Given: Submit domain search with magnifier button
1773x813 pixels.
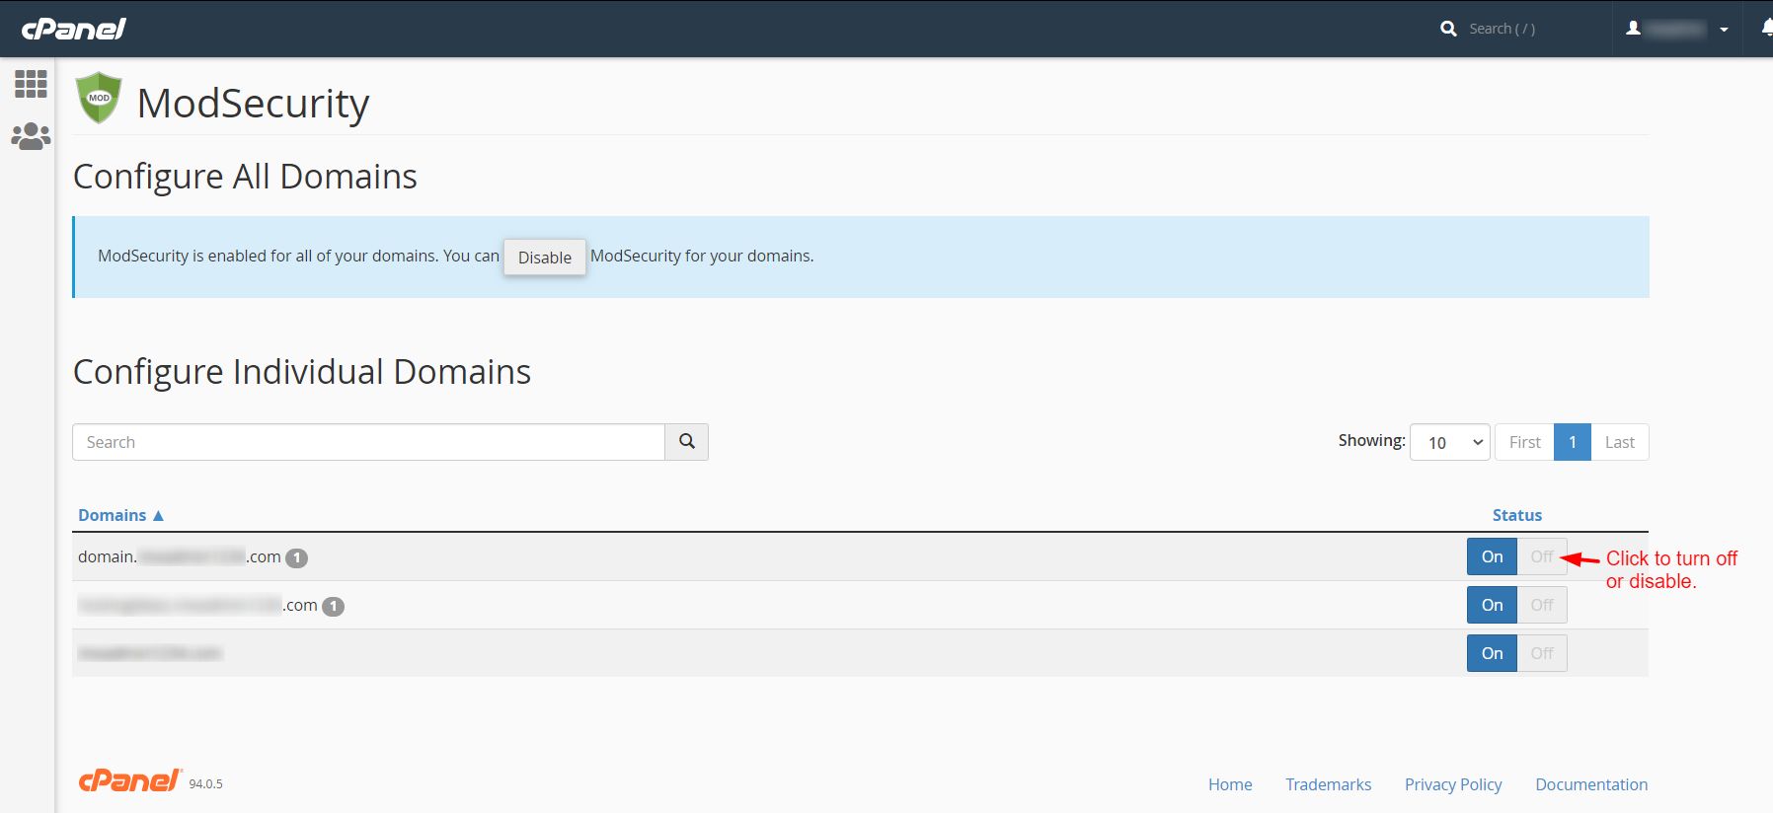Looking at the screenshot, I should pos(687,442).
